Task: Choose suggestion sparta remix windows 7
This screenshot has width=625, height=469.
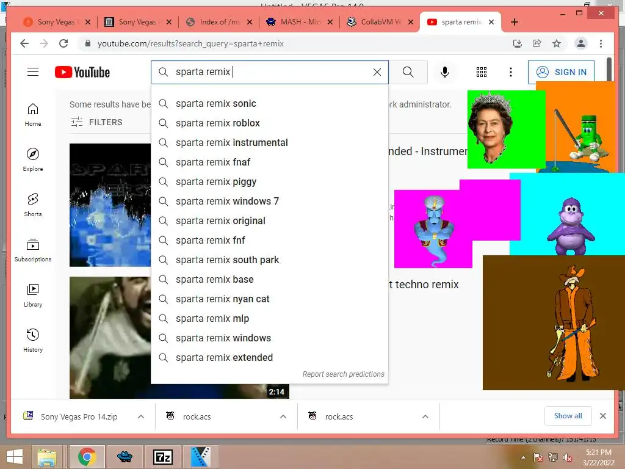Action: pyautogui.click(x=269, y=202)
